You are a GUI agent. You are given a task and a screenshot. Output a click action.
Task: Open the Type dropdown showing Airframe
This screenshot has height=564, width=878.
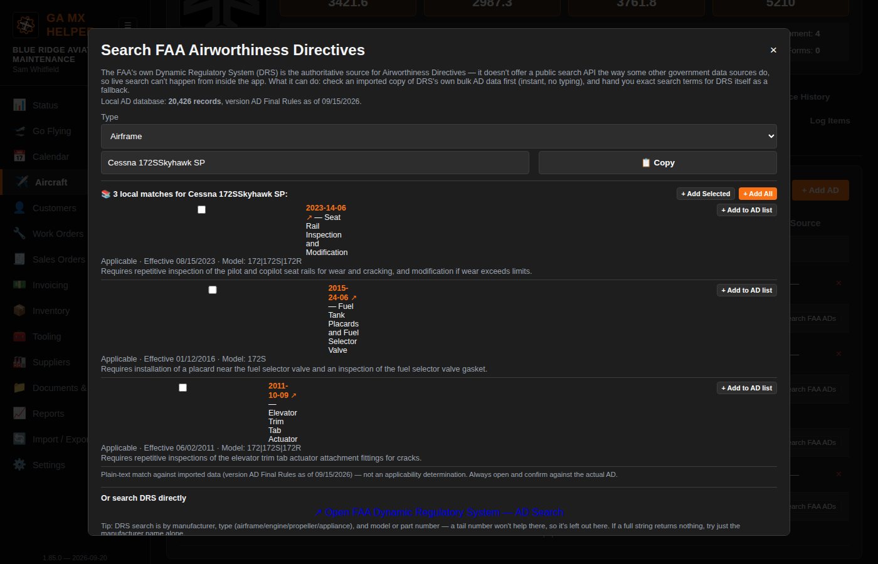click(439, 136)
